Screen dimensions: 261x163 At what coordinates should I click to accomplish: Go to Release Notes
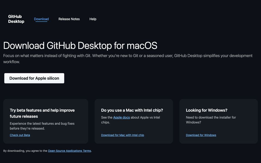click(x=69, y=19)
